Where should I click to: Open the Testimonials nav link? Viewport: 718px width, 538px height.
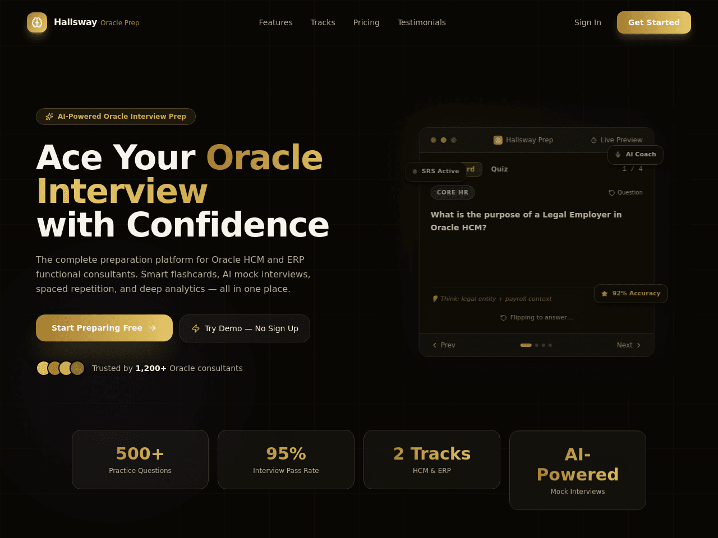422,22
